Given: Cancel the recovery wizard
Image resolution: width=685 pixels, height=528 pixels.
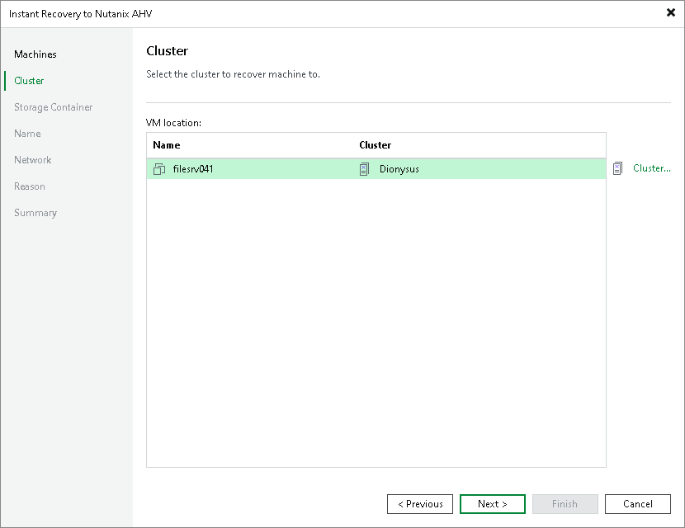Looking at the screenshot, I should tap(638, 504).
